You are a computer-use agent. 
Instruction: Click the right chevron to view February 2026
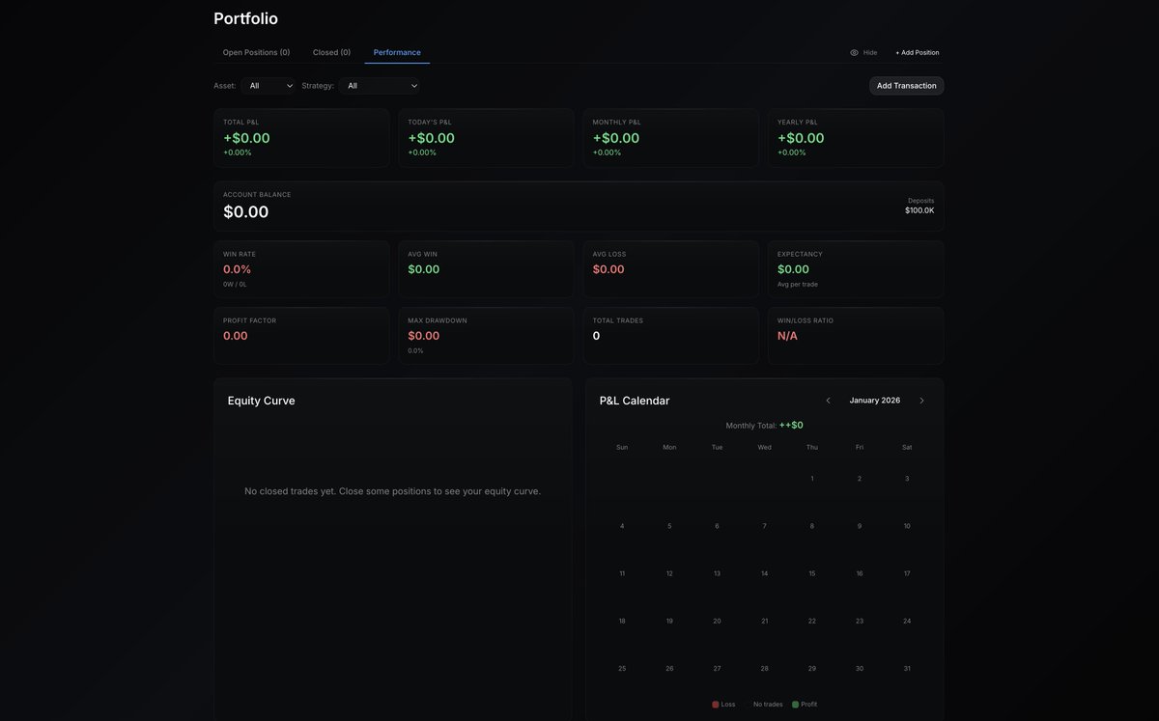(x=921, y=400)
